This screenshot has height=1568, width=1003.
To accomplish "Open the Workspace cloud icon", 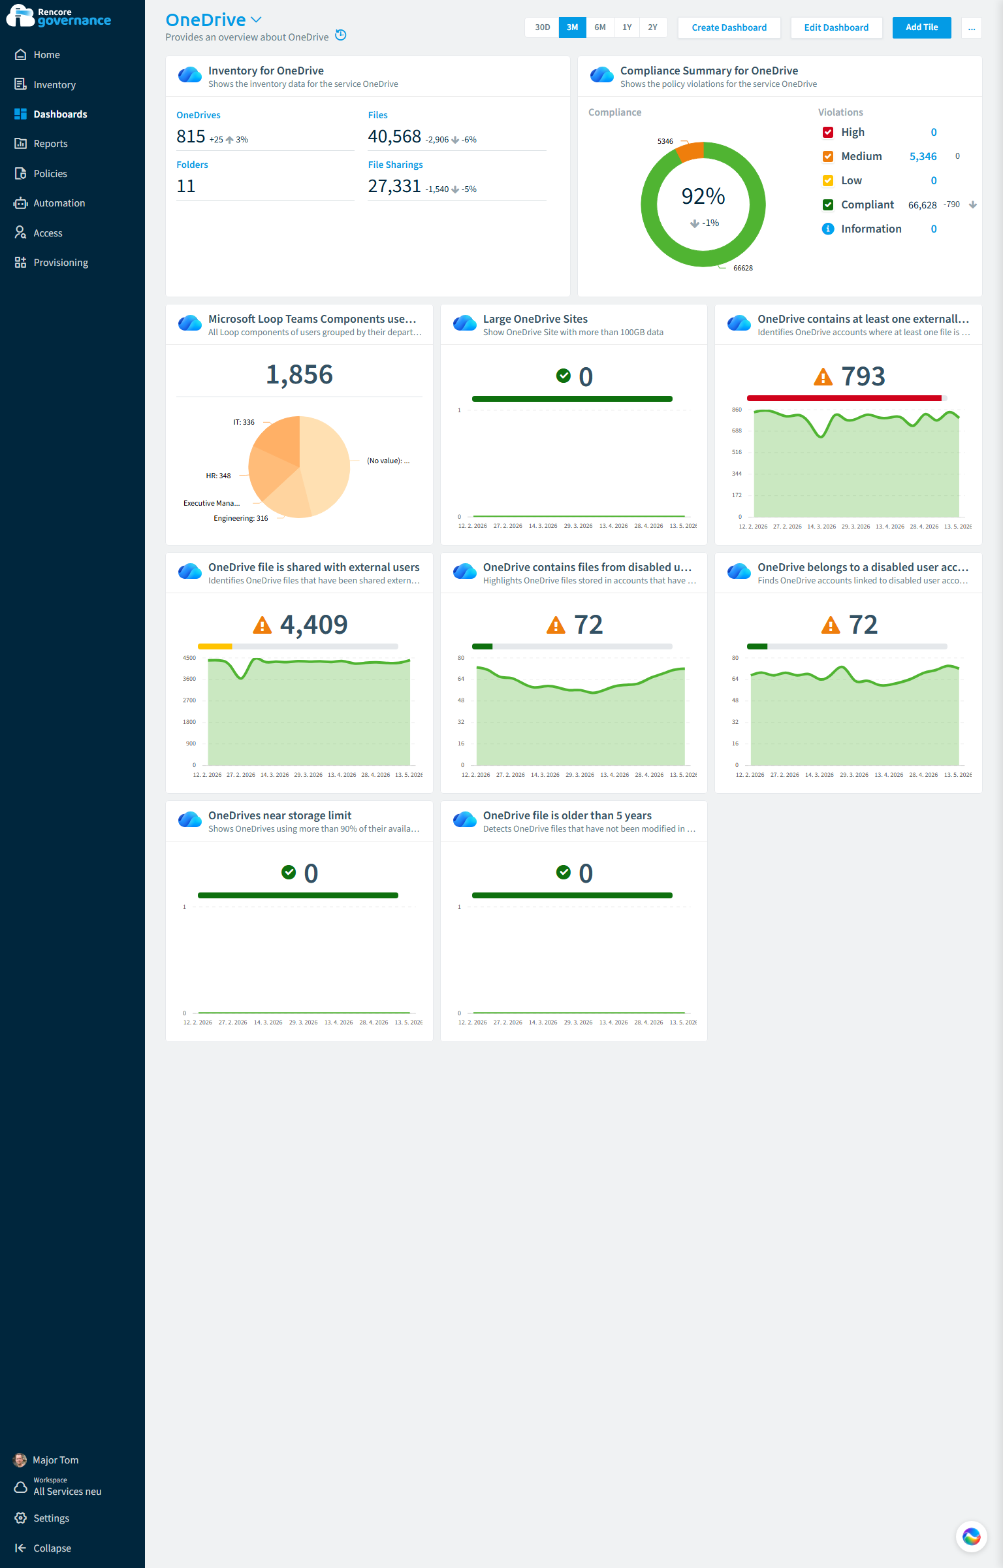I will click(x=20, y=1486).
